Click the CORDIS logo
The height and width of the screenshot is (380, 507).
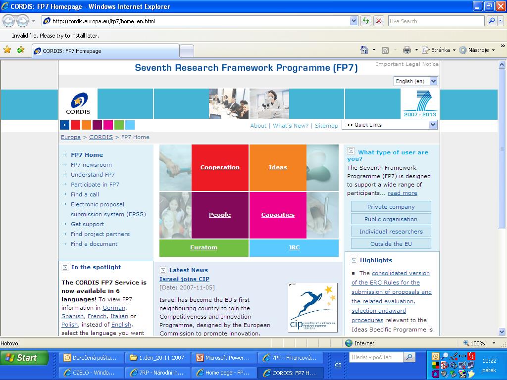pyautogui.click(x=78, y=103)
